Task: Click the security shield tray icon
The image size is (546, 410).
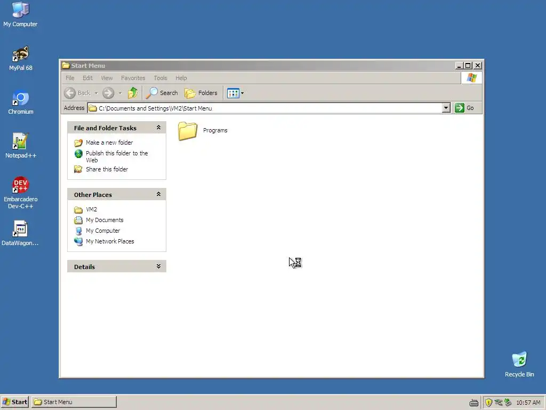Action: click(488, 403)
